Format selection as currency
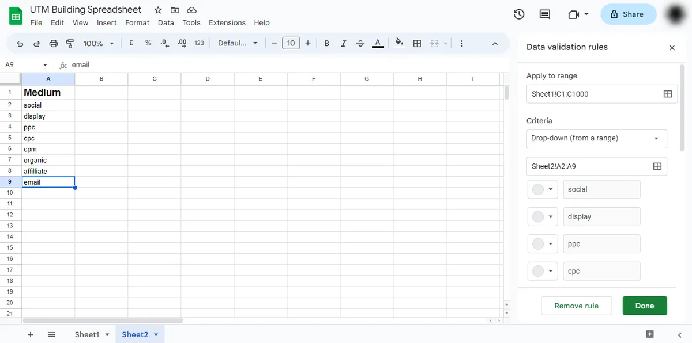 130,43
